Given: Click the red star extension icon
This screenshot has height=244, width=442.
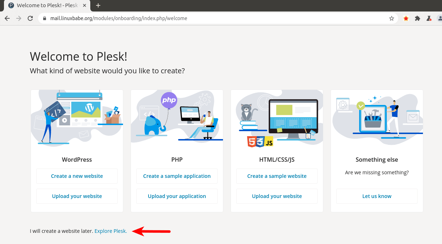Looking at the screenshot, I should [406, 18].
